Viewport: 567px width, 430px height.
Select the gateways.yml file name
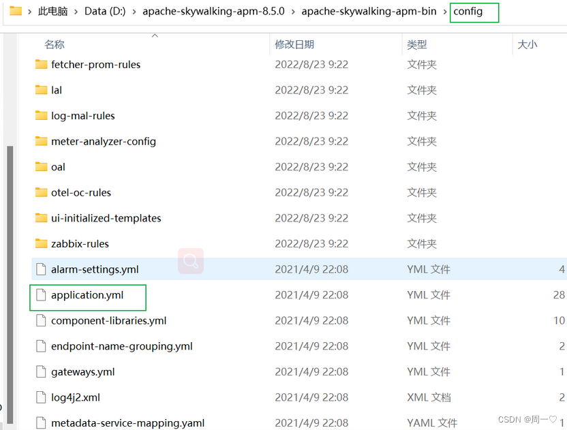(x=83, y=372)
